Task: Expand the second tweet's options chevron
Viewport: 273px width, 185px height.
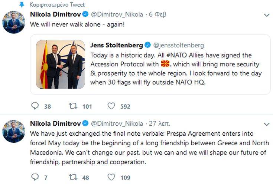Action: click(266, 123)
